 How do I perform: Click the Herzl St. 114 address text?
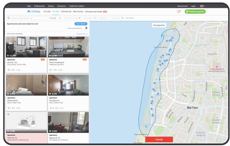pos(12,62)
